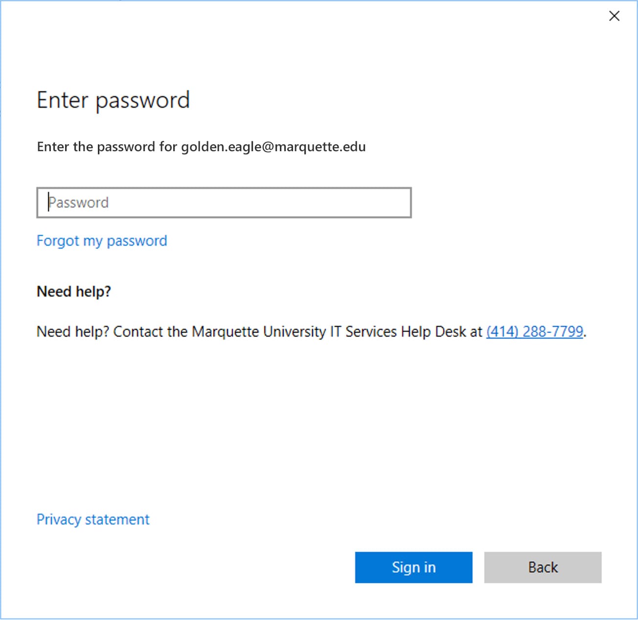
Task: Click the 'Help Desk at' sentence text
Action: click(441, 332)
